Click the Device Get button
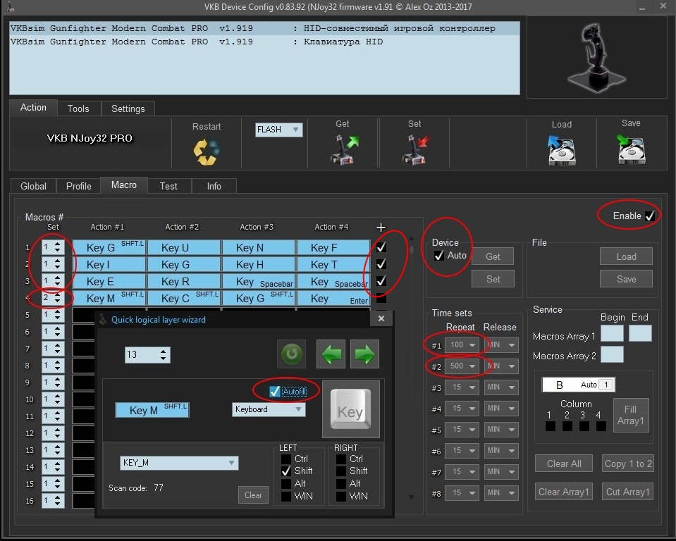The height and width of the screenshot is (541, 676). coord(493,256)
